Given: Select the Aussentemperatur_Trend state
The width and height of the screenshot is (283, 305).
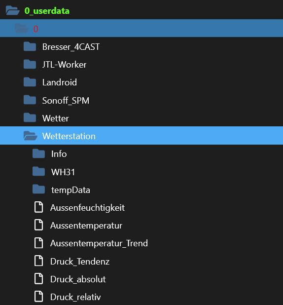Looking at the screenshot, I should pyautogui.click(x=99, y=243).
